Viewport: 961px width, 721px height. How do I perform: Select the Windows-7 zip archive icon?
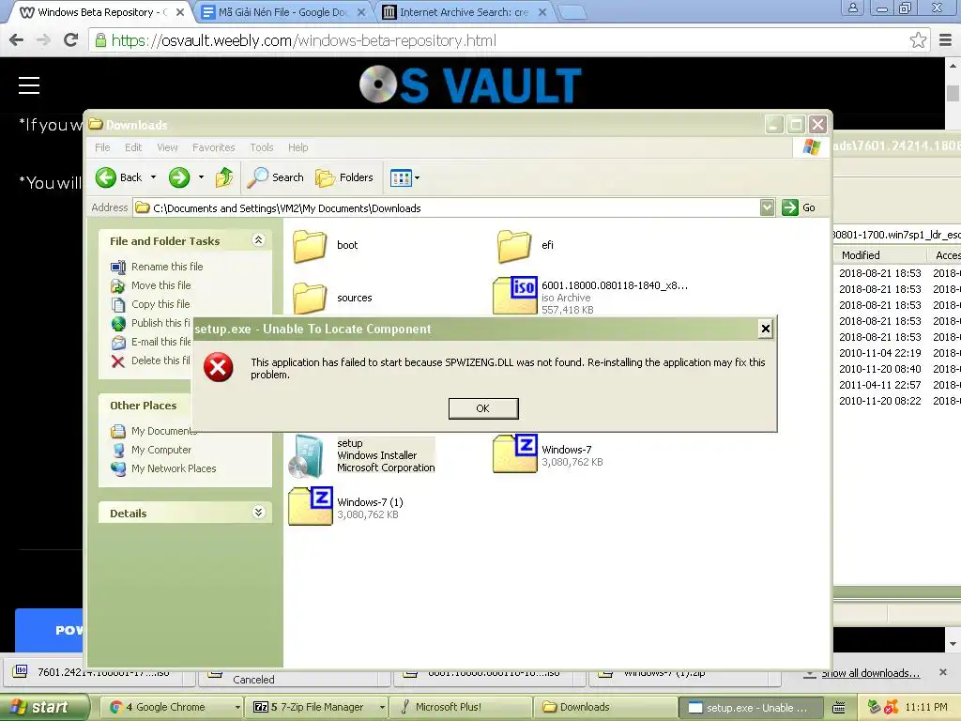(515, 453)
